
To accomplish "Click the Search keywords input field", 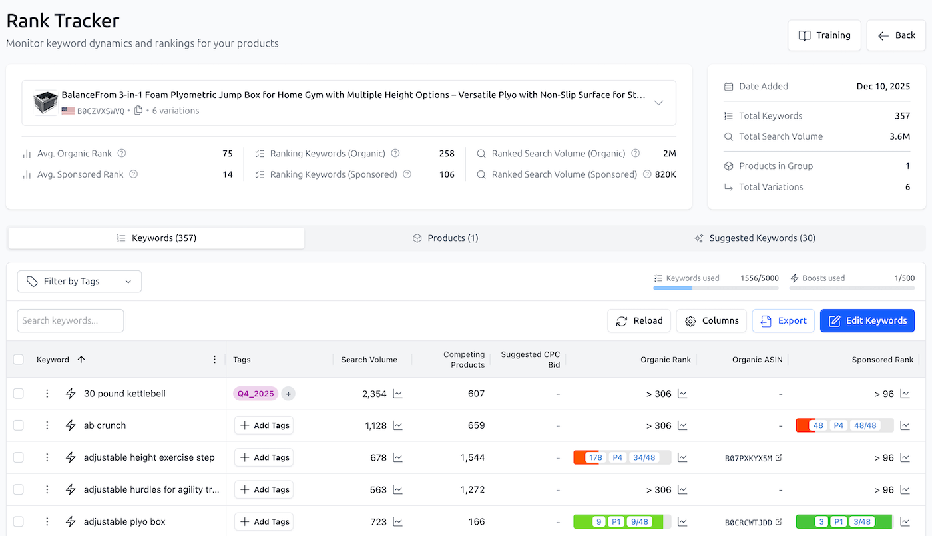I will click(71, 321).
